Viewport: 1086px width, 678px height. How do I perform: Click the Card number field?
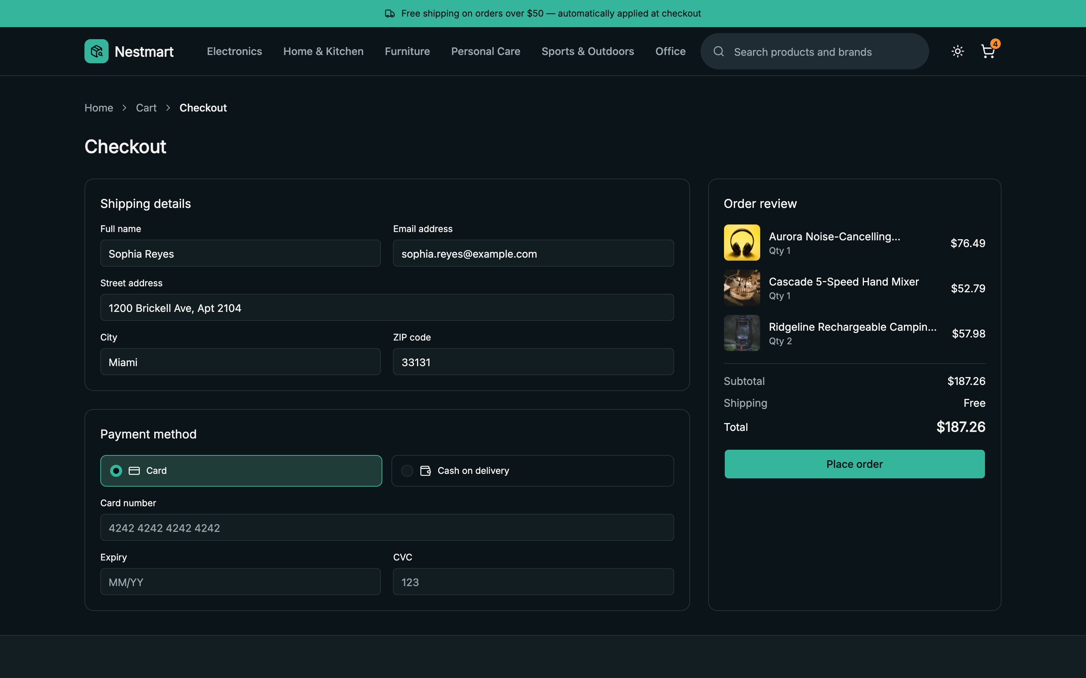(387, 527)
